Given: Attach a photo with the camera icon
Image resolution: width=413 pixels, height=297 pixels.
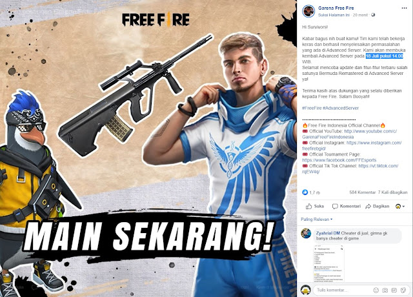Looking at the screenshot, I should click(385, 290).
